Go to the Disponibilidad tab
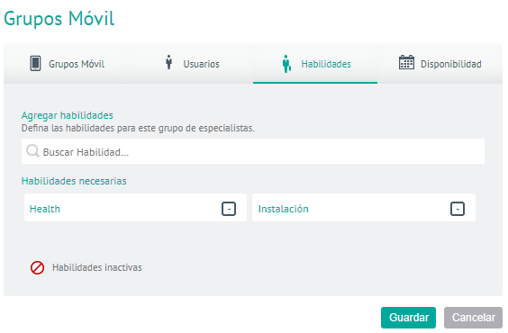The width and height of the screenshot is (508, 333). [x=440, y=64]
